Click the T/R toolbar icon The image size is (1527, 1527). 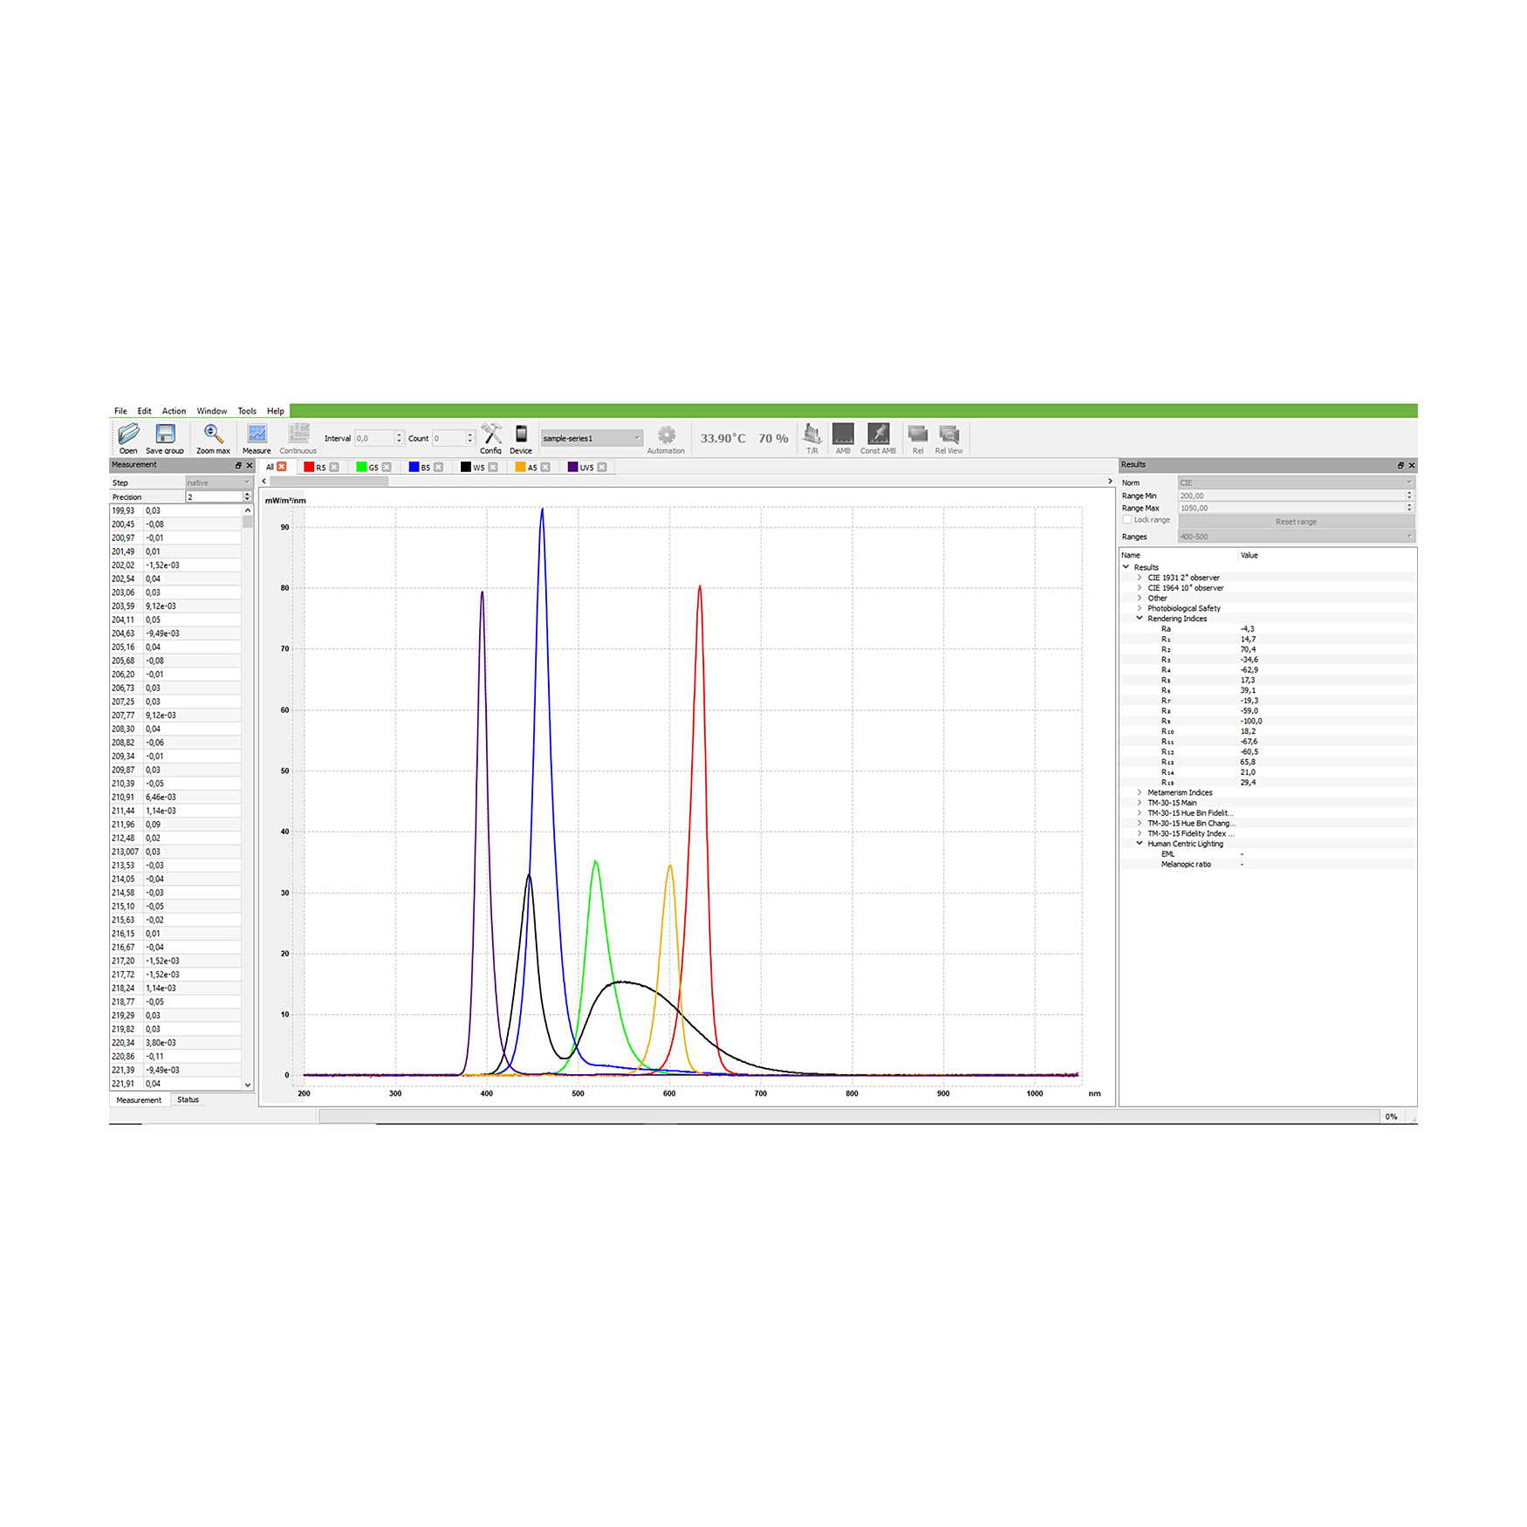coord(811,434)
